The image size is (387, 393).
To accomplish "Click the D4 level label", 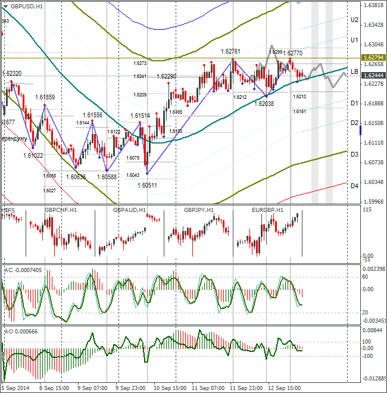I will point(354,186).
